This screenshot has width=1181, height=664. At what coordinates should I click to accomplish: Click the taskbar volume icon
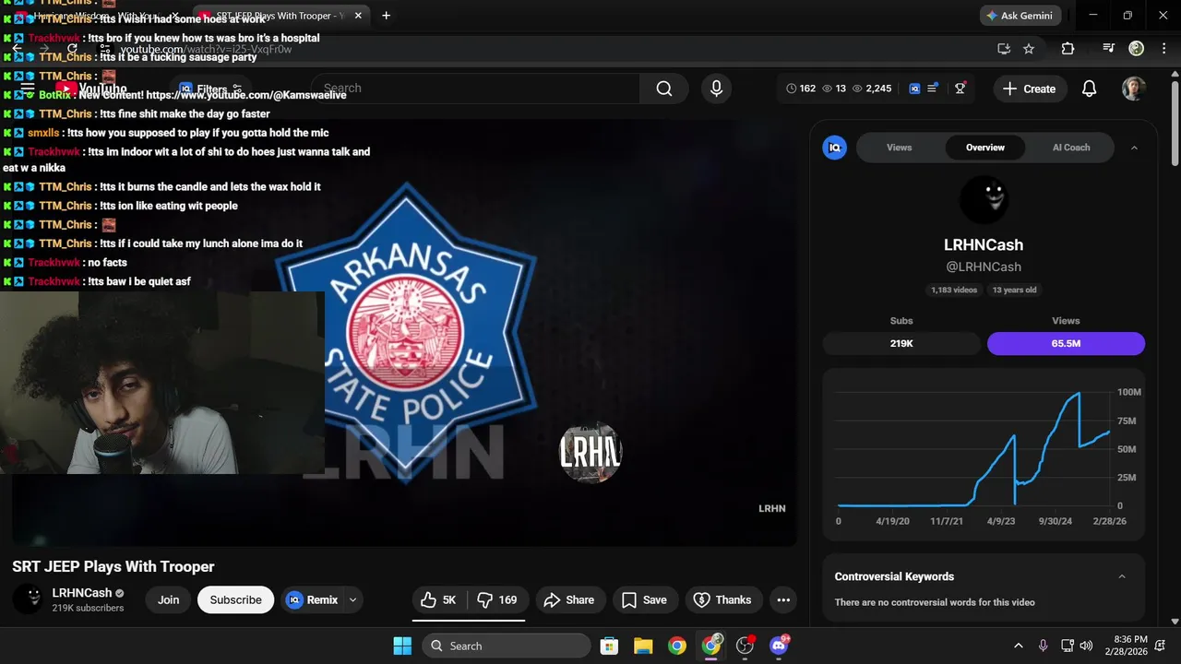1086,646
